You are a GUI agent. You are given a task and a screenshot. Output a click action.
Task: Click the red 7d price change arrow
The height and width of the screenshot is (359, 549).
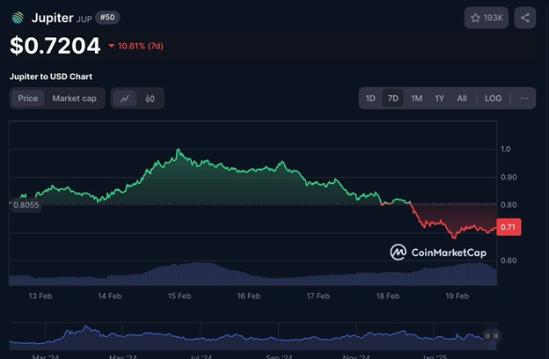point(112,46)
